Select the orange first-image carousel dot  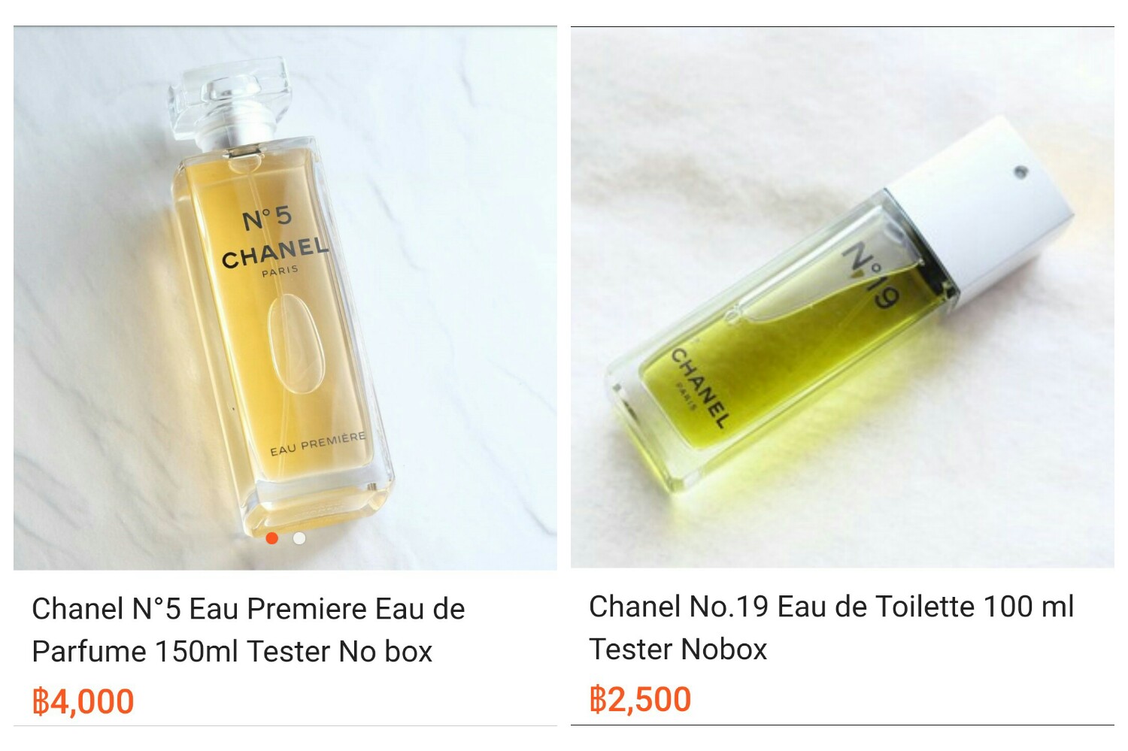272,538
